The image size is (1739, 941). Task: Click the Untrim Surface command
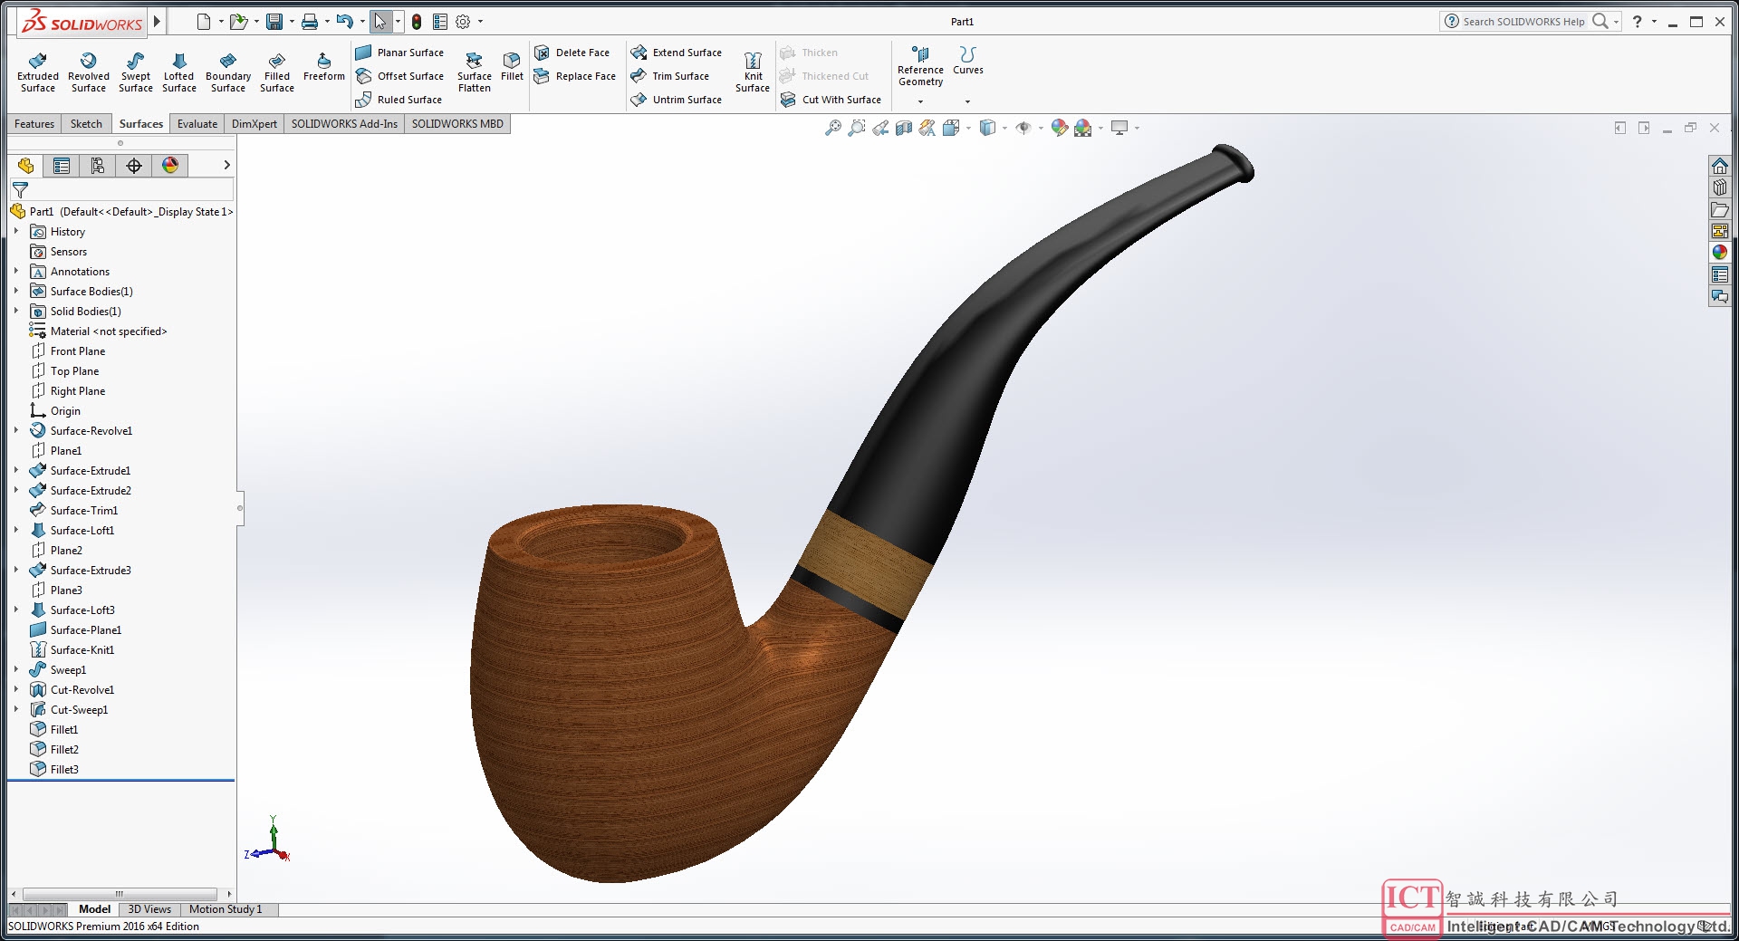(x=677, y=100)
